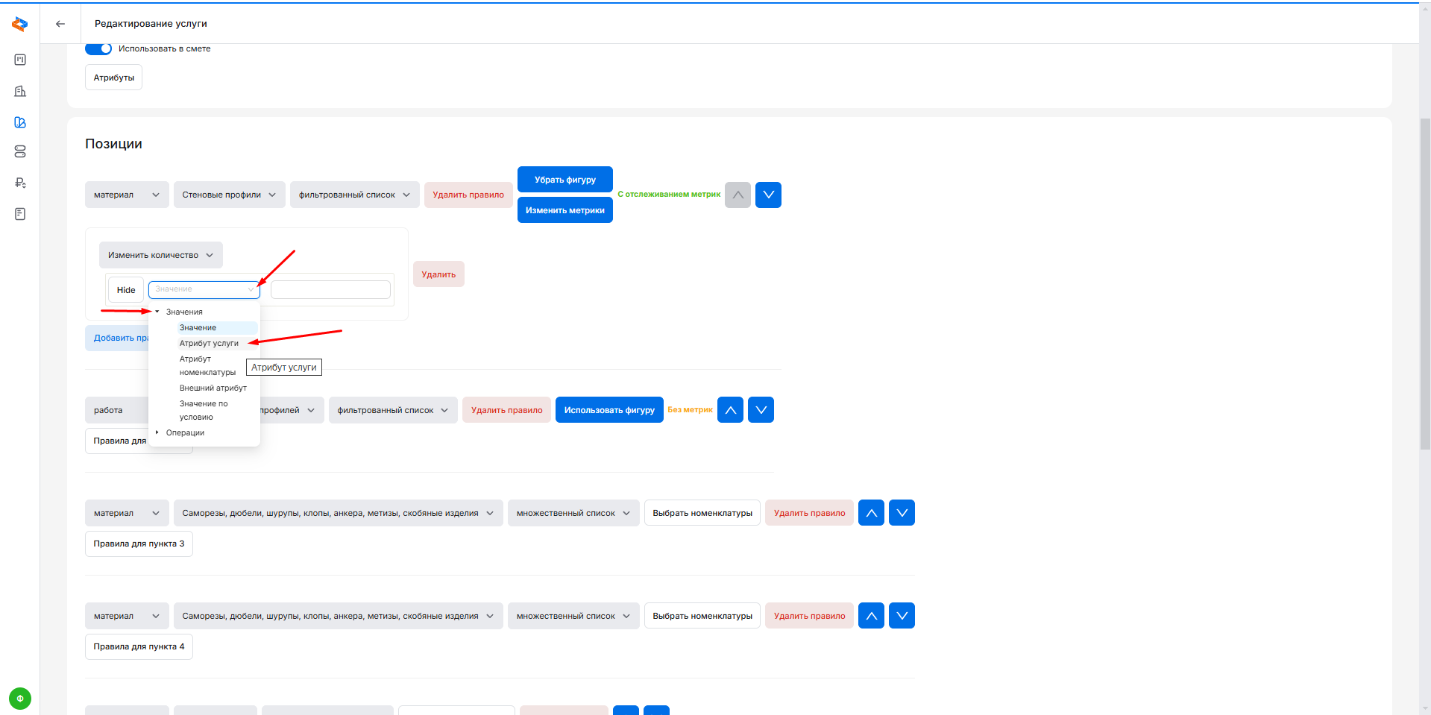The width and height of the screenshot is (1431, 715).
Task: Move the first rule down with blue arrow
Action: 768,195
